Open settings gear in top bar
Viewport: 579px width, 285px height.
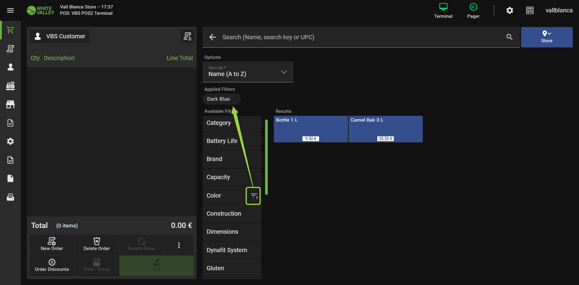click(510, 11)
